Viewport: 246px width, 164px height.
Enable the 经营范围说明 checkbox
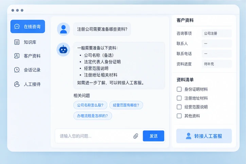point(179,107)
